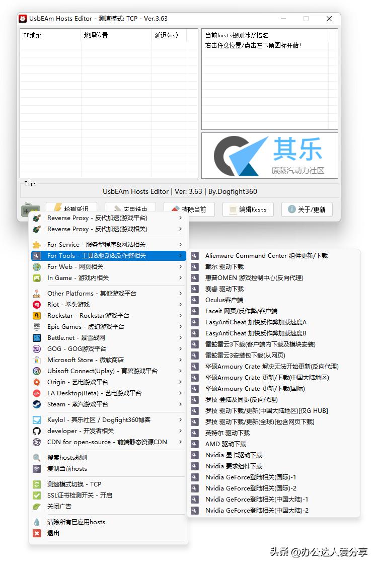This screenshot has height=565, width=376.
Task: Click the magnifier search hosts icon
Action: coord(37,458)
